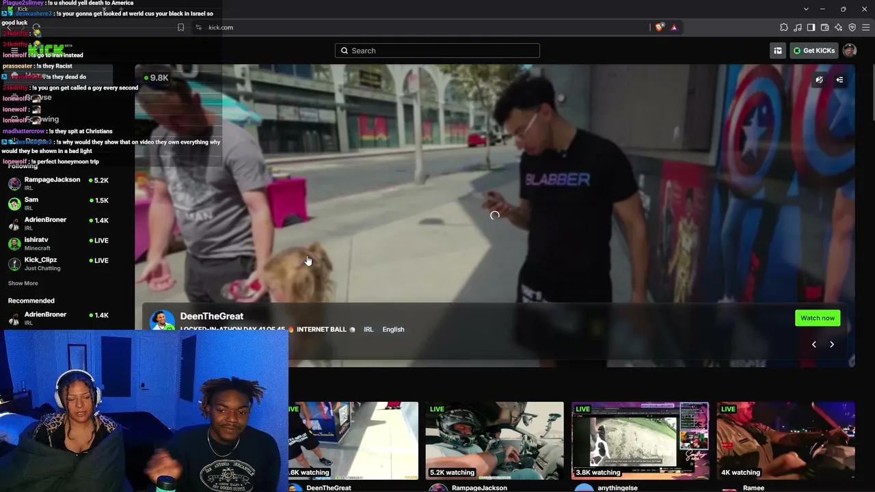Viewport: 875px width, 492px height.
Task: Select the INTERNET BALL tag
Action: click(321, 329)
